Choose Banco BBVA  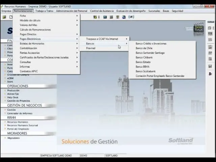tap(162, 67)
